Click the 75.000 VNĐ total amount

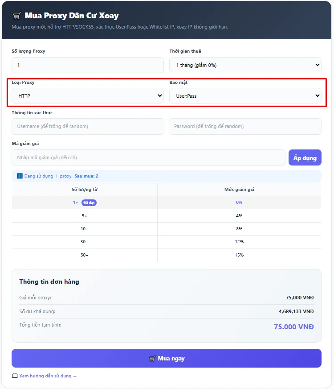pyautogui.click(x=293, y=327)
